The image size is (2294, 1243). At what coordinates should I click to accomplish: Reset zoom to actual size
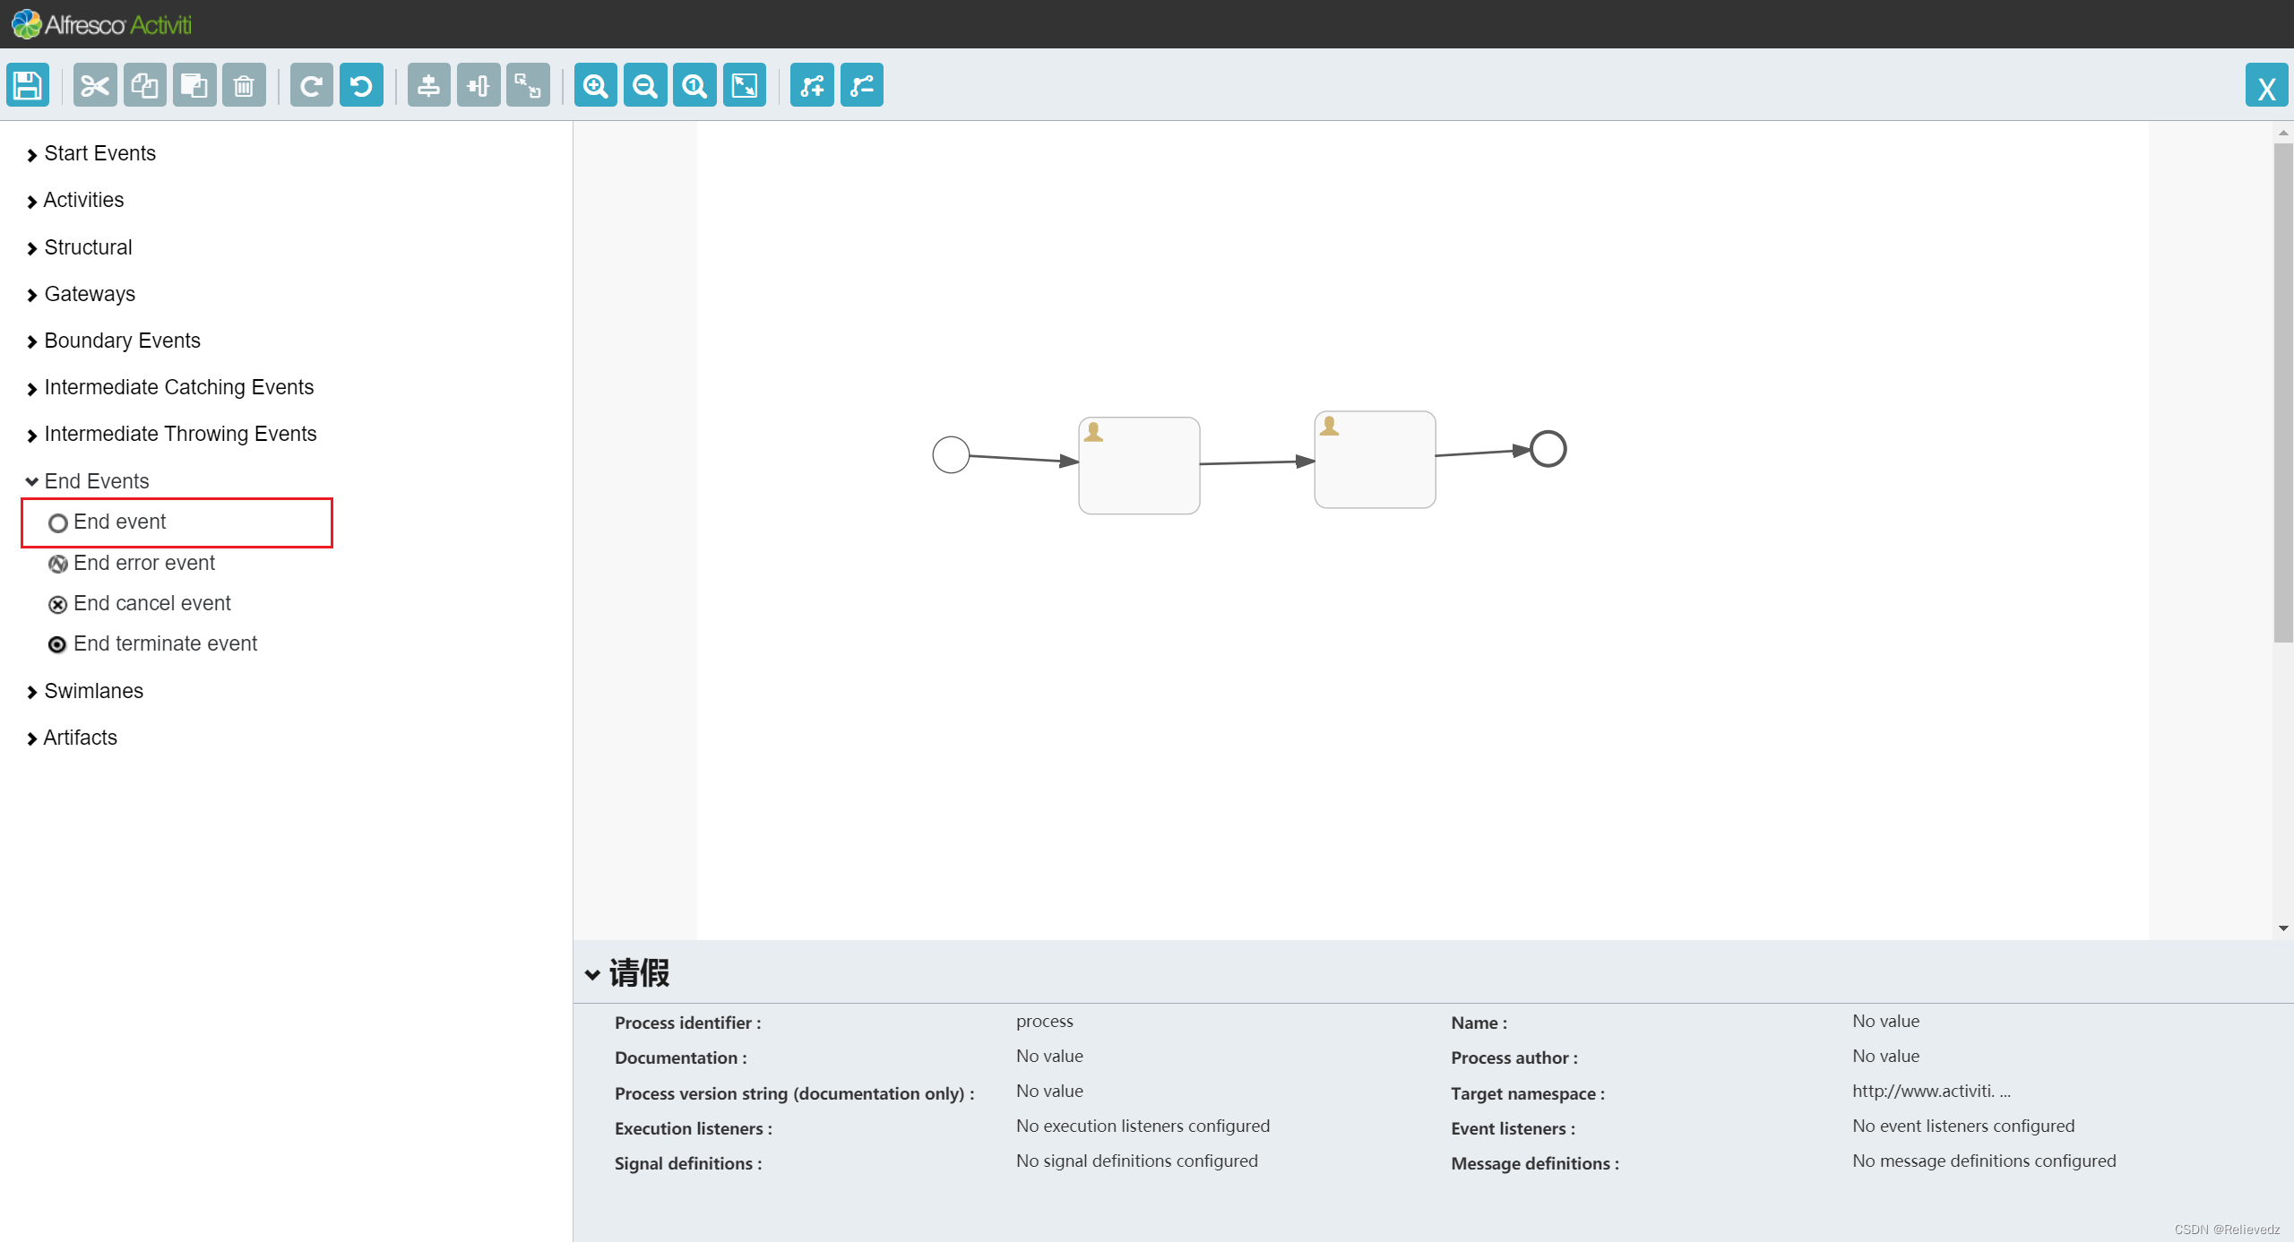[694, 86]
